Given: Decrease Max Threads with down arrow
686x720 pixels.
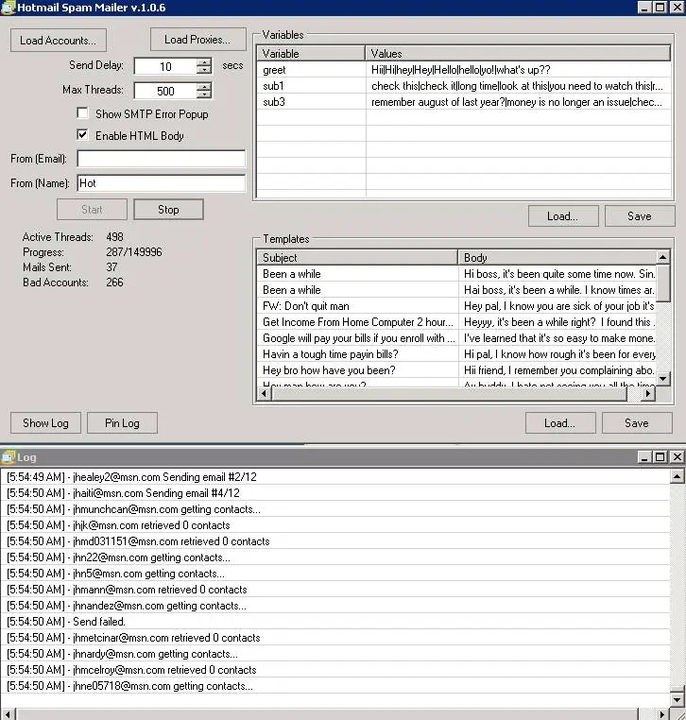Looking at the screenshot, I should [x=204, y=94].
